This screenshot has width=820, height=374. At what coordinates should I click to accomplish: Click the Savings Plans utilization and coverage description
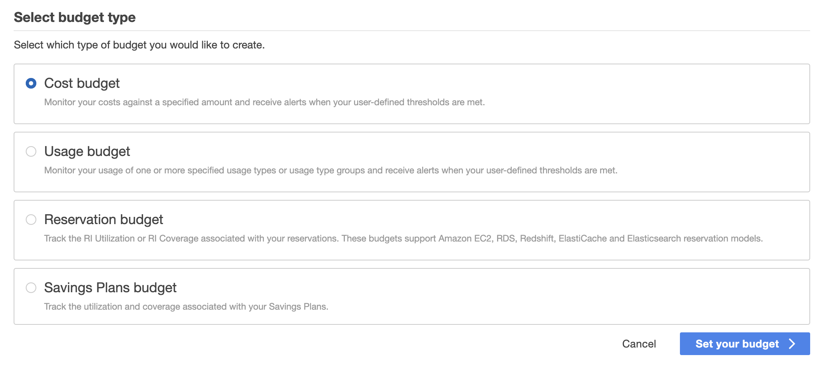point(186,307)
